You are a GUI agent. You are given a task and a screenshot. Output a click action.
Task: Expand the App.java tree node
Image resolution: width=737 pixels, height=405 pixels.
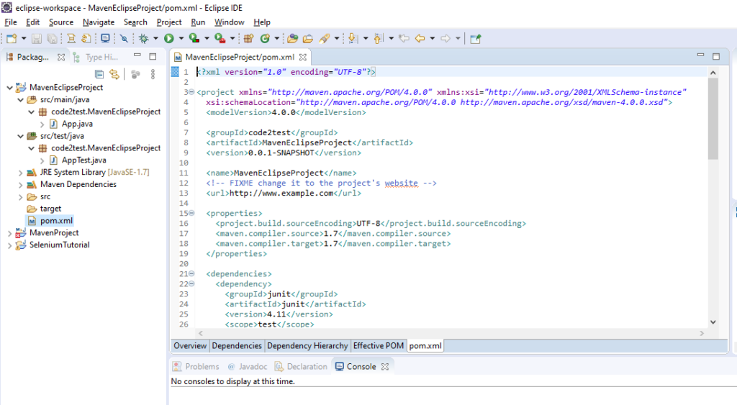click(x=42, y=124)
